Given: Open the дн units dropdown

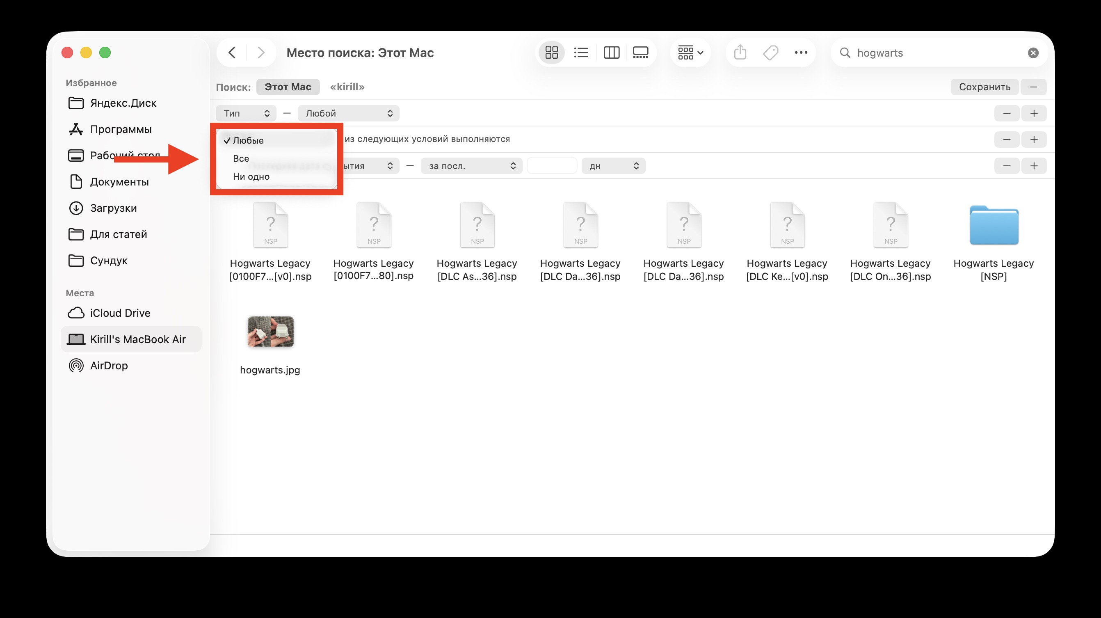Looking at the screenshot, I should point(613,166).
